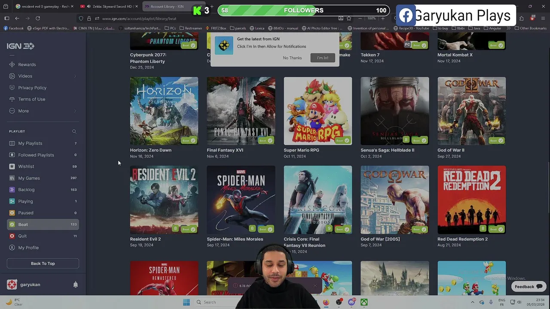Show hidden bookmarks with the overflow chevron
The height and width of the screenshot is (309, 550).
(x=509, y=28)
